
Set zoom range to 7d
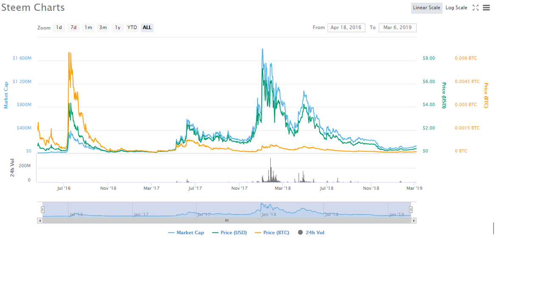click(73, 28)
